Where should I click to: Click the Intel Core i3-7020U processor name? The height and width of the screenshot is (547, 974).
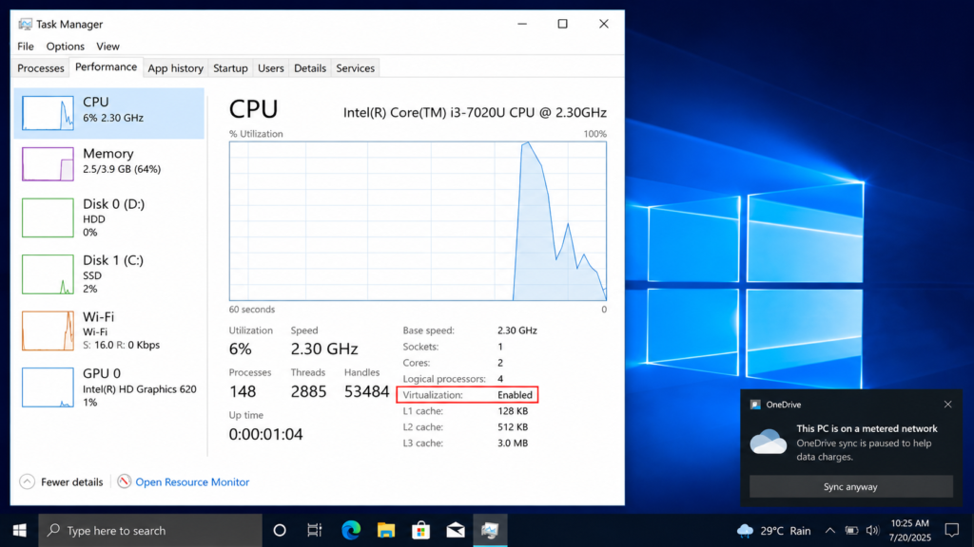point(475,112)
